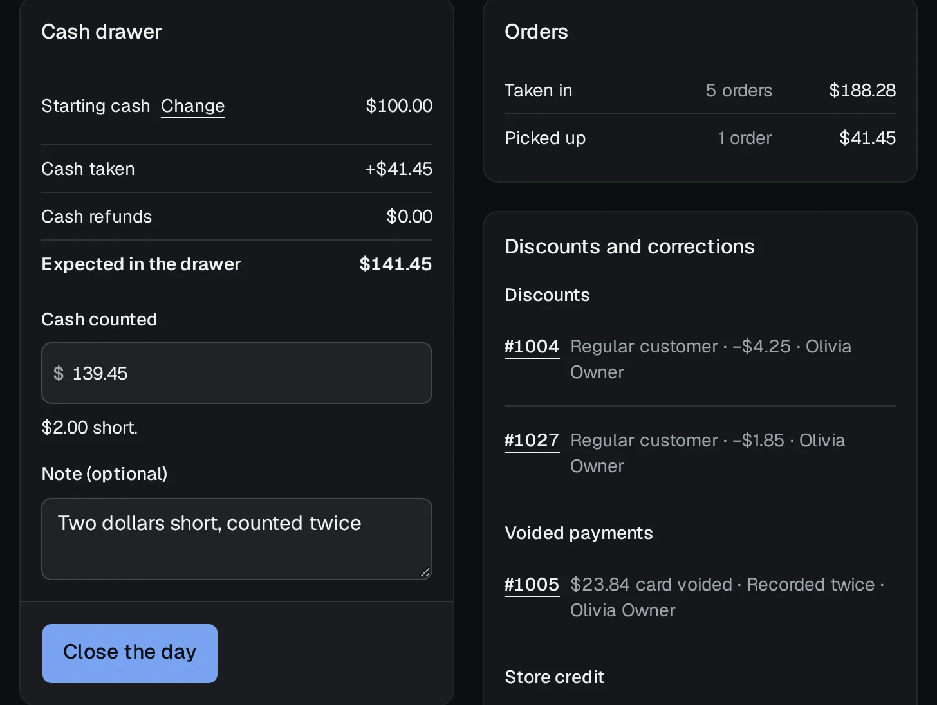Click the $188.28 taken in amount

pyautogui.click(x=862, y=91)
